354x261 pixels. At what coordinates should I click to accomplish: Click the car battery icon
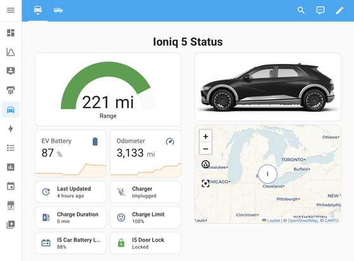(x=46, y=243)
